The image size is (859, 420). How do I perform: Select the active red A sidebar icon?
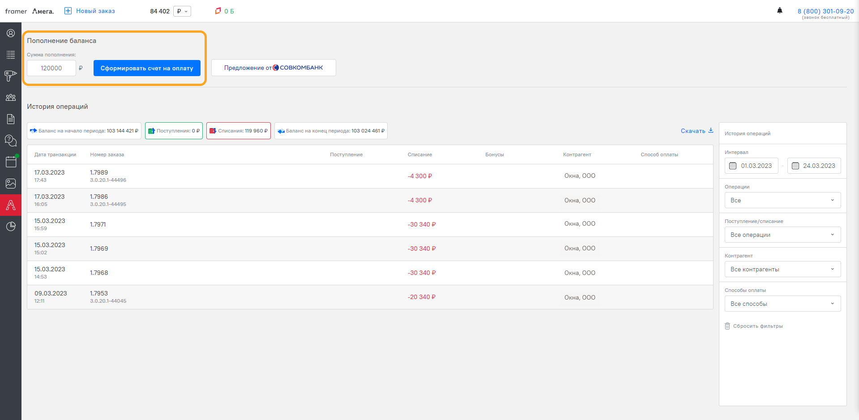(11, 205)
